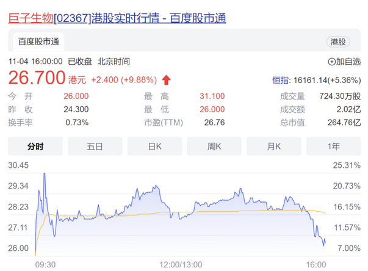Click the 市盈(TTM) value 26.76
The image size is (368, 271).
click(214, 122)
